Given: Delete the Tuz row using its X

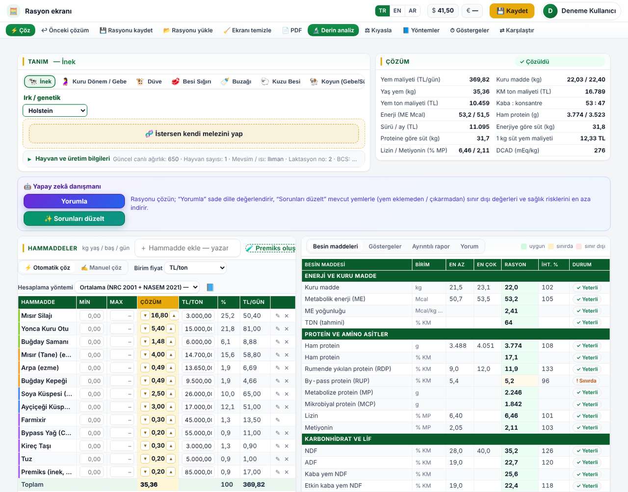Looking at the screenshot, I should click(287, 459).
